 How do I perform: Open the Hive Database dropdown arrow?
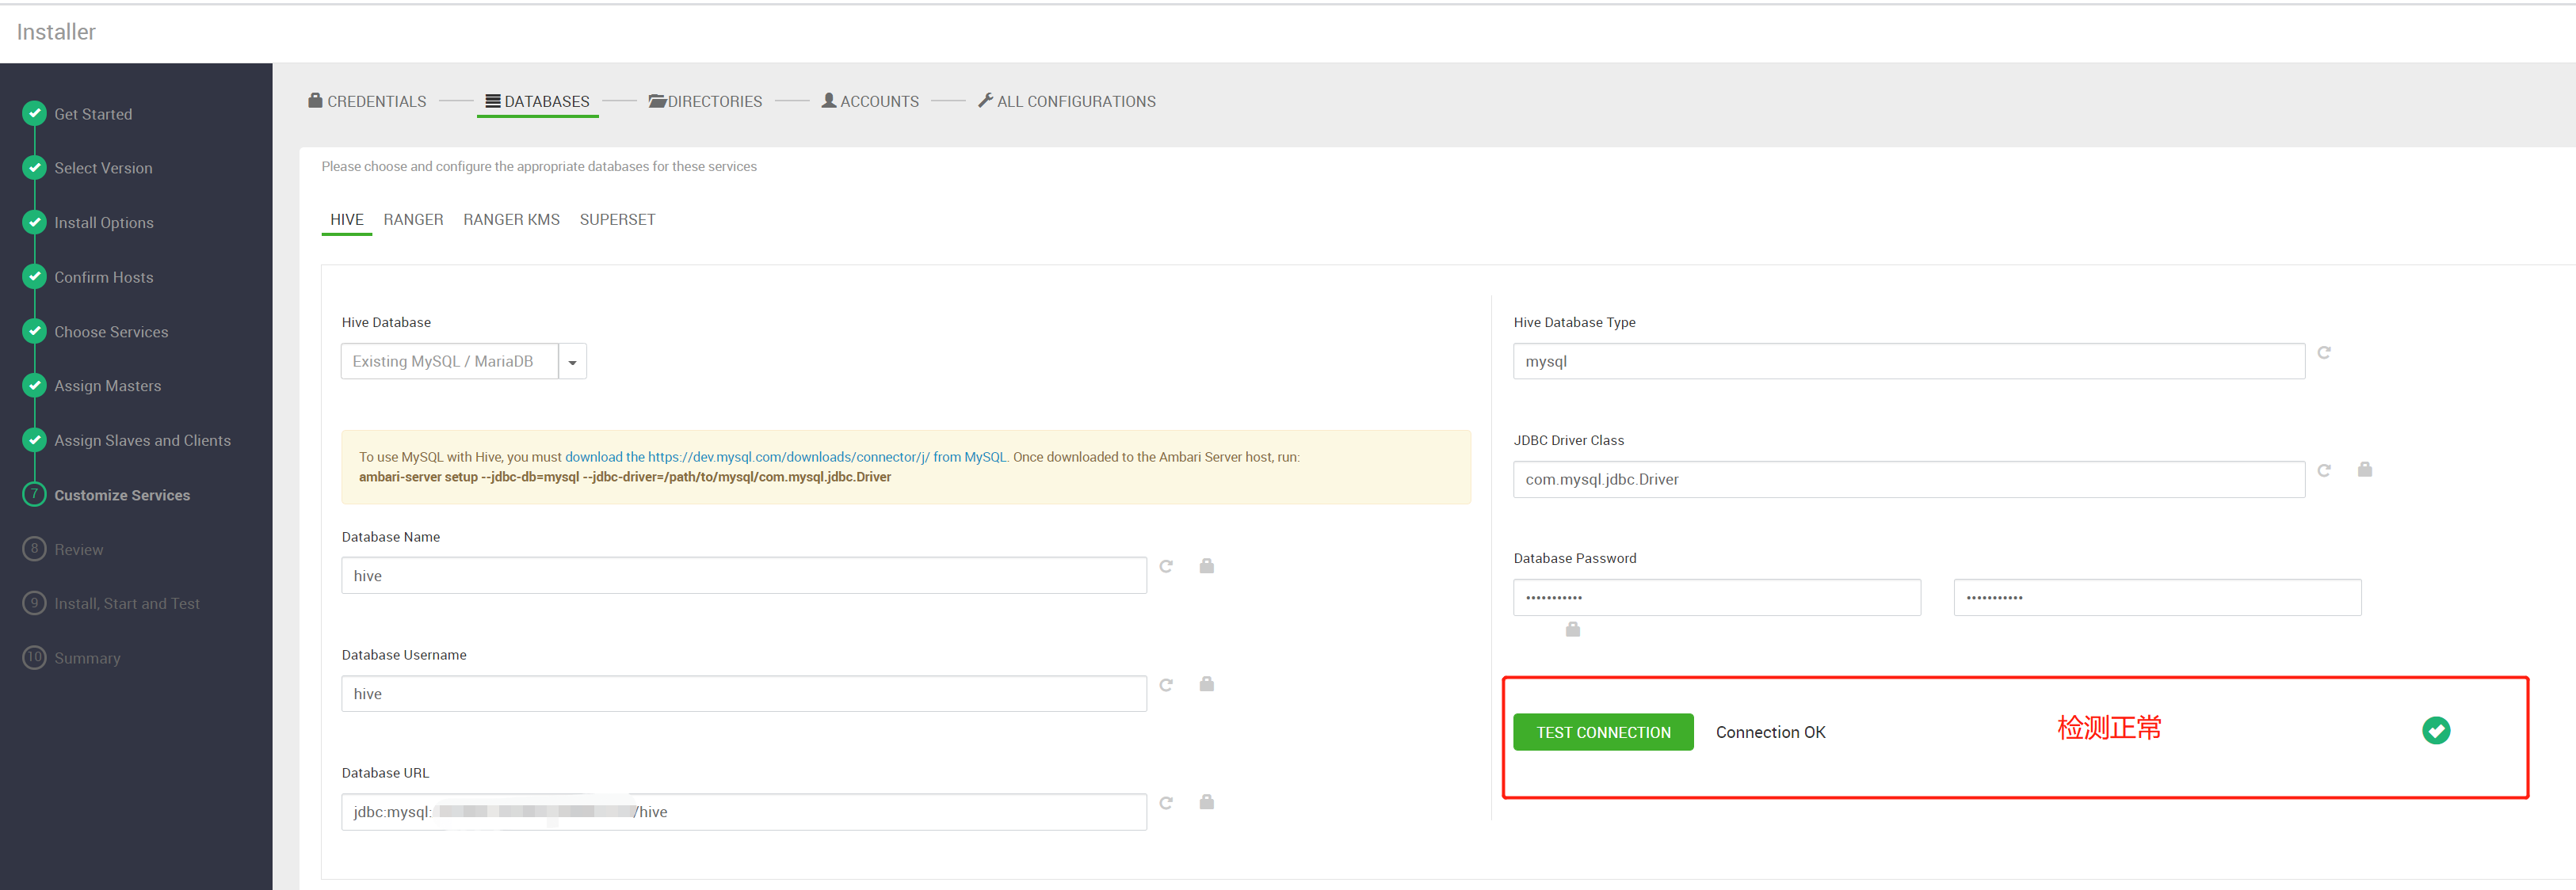[x=572, y=362]
